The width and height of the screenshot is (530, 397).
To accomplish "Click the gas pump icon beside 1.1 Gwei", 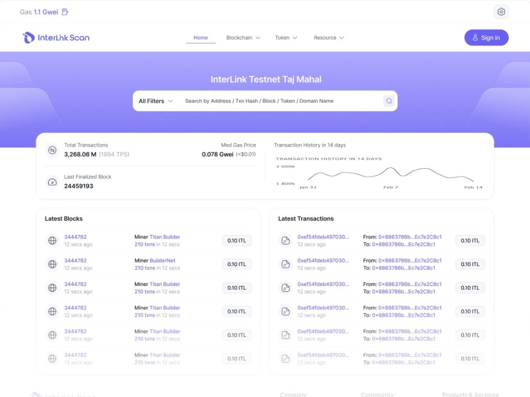I will click(65, 12).
